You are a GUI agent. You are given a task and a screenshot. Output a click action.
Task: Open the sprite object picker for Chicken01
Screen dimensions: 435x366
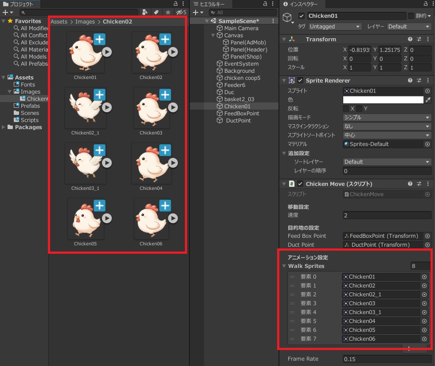point(427,91)
